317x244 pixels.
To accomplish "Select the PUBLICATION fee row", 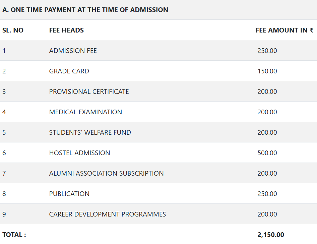I will 69,194.
